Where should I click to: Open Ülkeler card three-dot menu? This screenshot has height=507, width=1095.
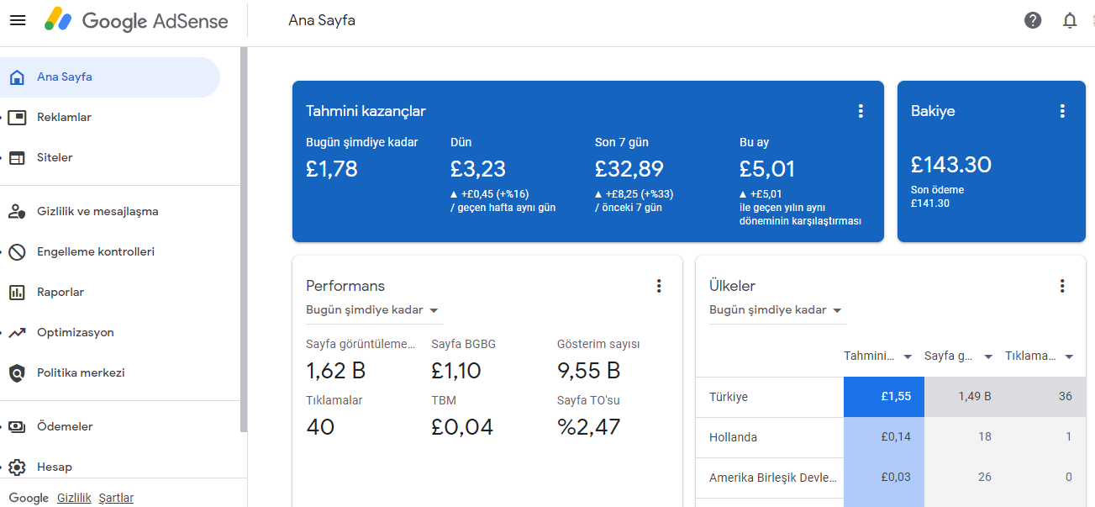pos(1062,286)
